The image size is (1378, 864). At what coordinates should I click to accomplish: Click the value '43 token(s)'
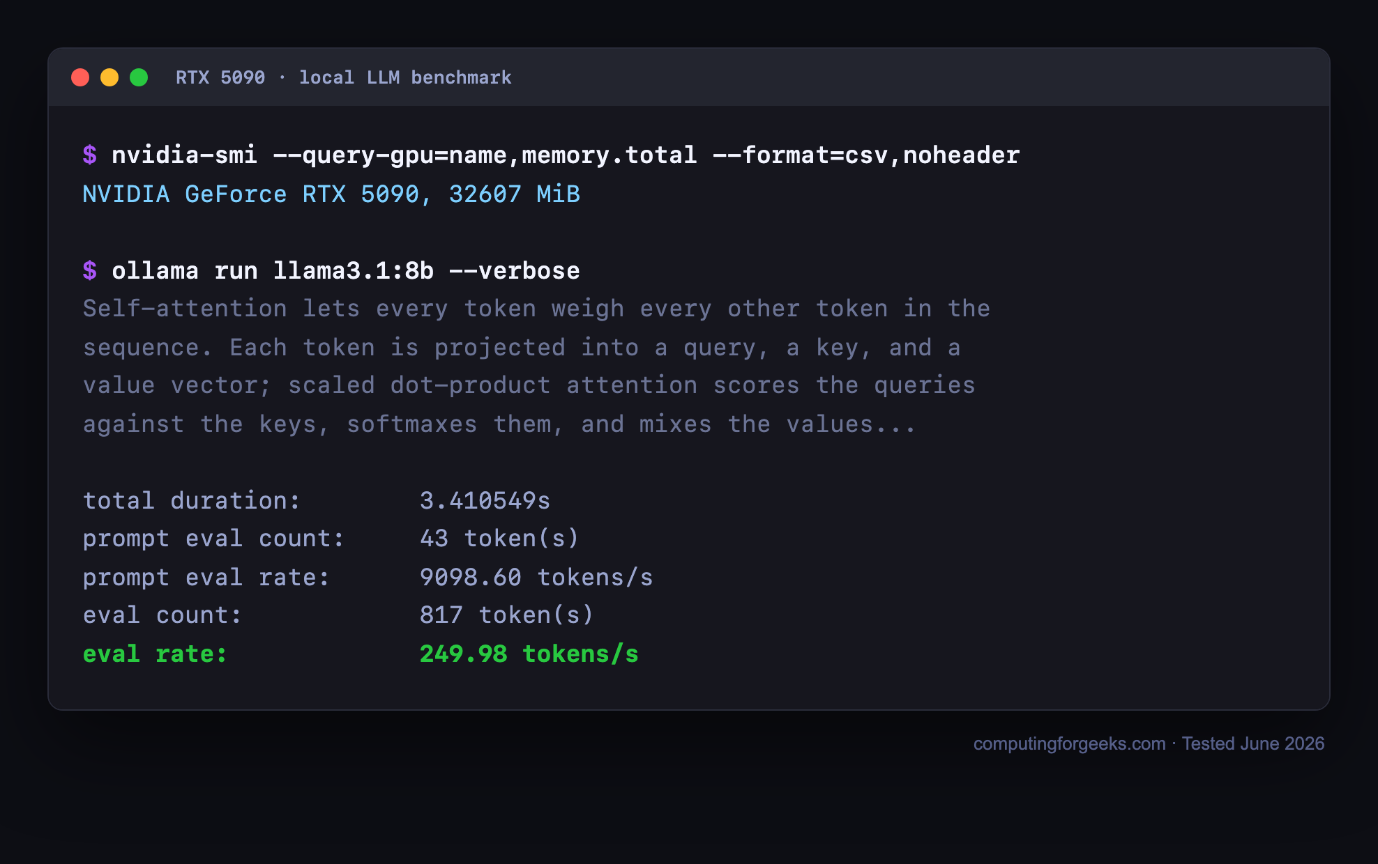click(x=499, y=539)
